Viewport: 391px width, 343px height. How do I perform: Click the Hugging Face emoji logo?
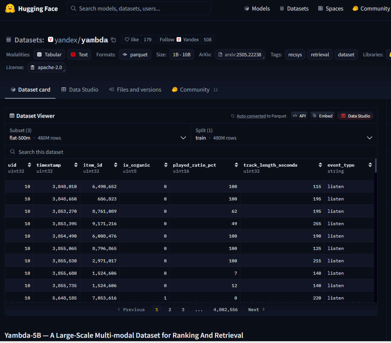click(10, 8)
